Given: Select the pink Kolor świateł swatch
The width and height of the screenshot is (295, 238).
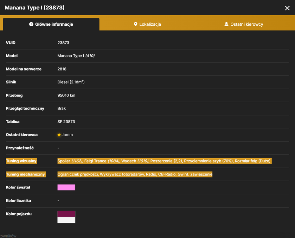Looking at the screenshot, I should point(66,188).
